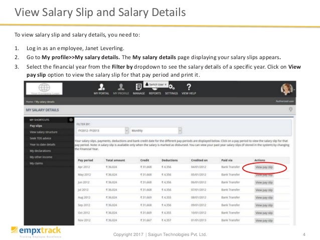Click the user avatar photo
Image resolution: width=320 pixels, height=240 pixels.
point(287,89)
